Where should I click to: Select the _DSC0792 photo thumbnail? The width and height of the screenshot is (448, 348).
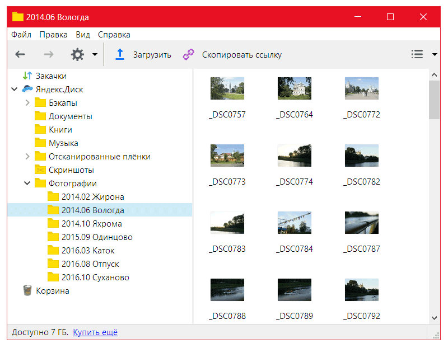tap(362, 289)
